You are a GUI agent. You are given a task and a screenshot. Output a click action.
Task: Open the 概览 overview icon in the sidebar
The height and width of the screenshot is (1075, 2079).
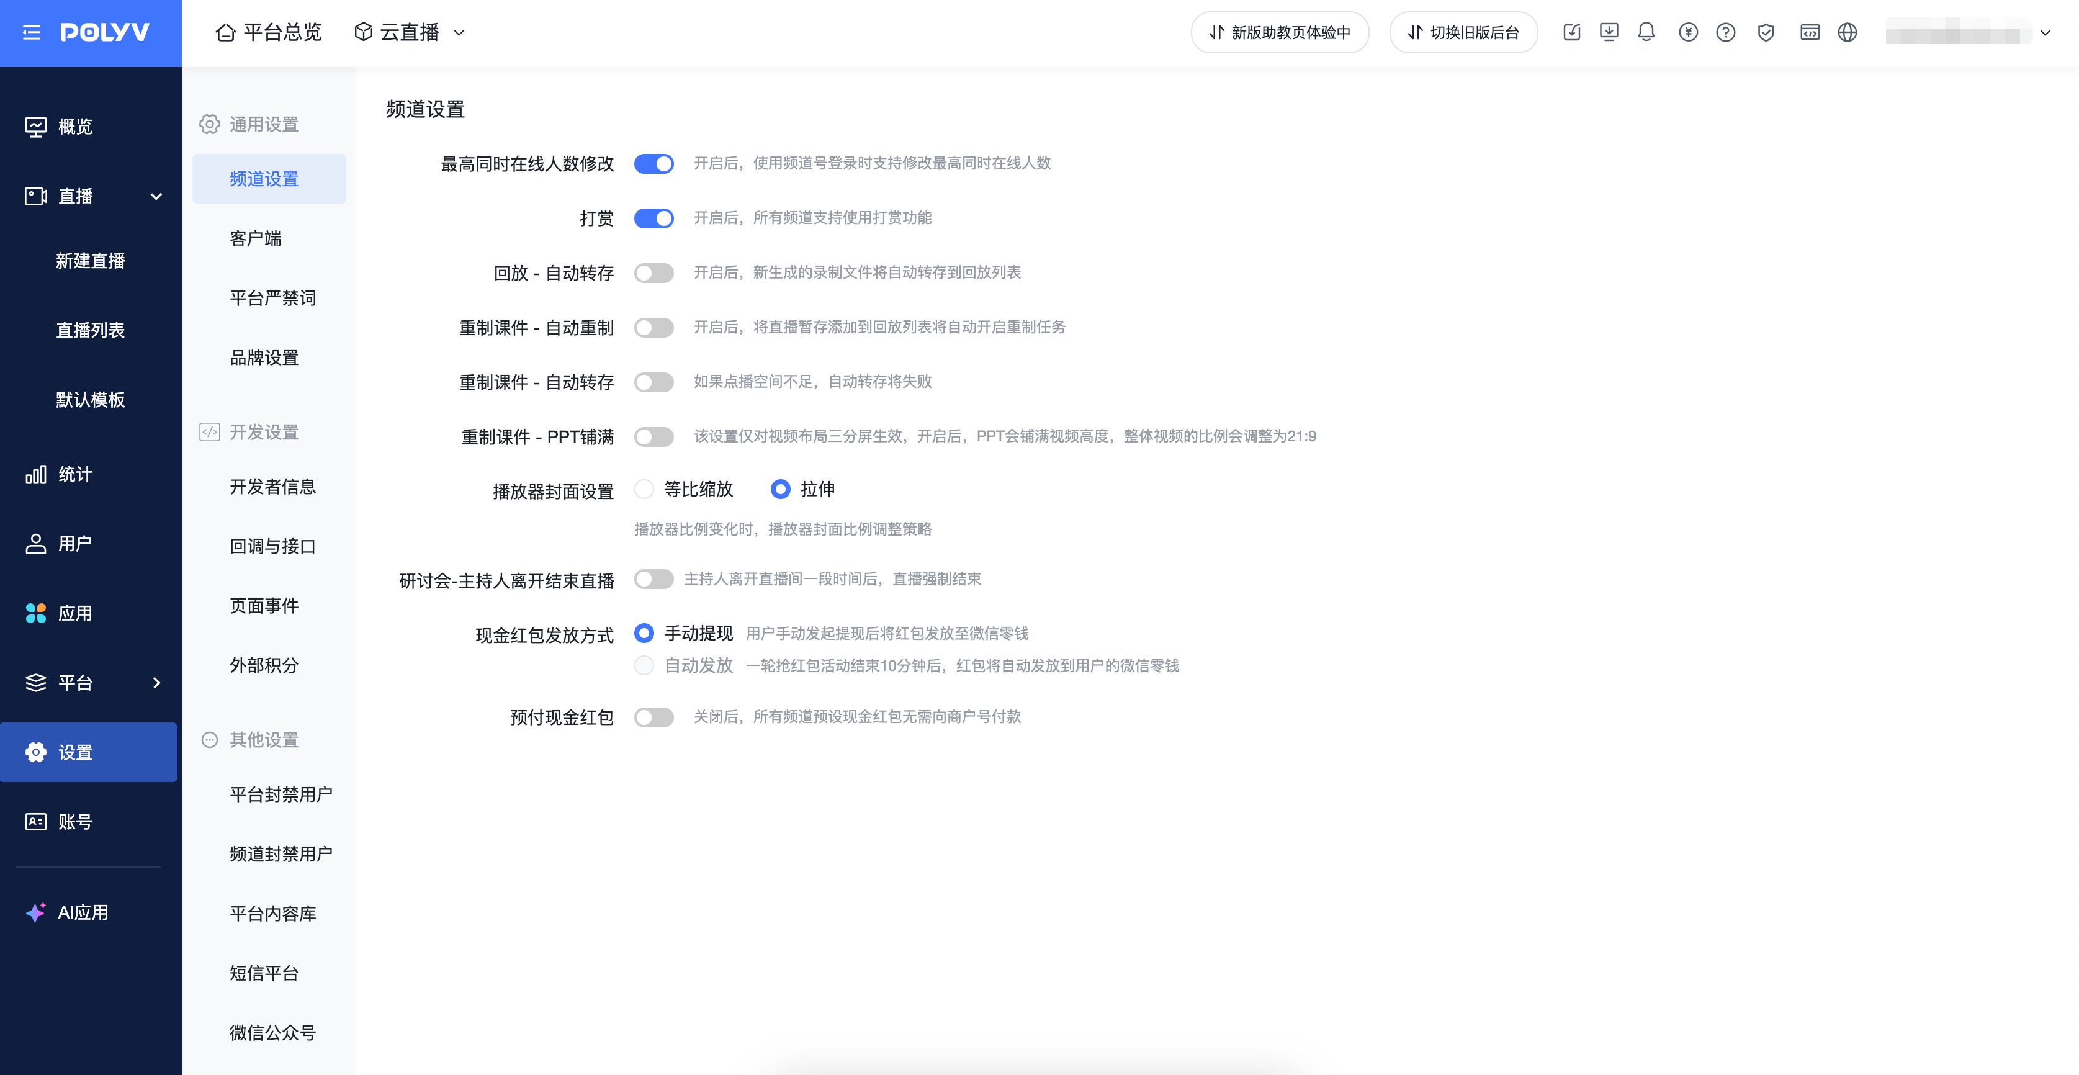click(35, 127)
